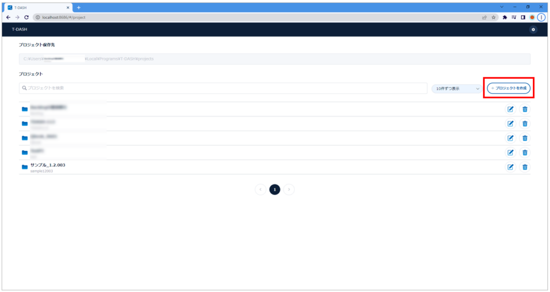
Task: Open Chrome's three-dot menu
Action: pyautogui.click(x=541, y=17)
